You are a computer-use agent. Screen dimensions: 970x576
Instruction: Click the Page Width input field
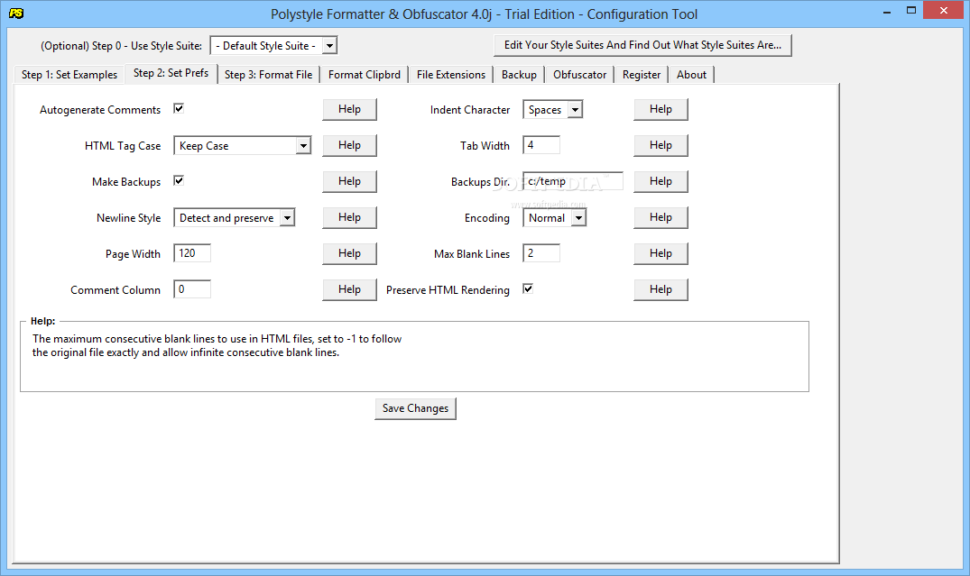coord(192,252)
